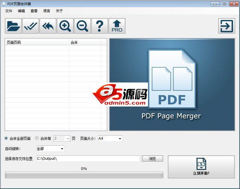Open the 语言 menu
240x189 pixels.
[x=47, y=11]
